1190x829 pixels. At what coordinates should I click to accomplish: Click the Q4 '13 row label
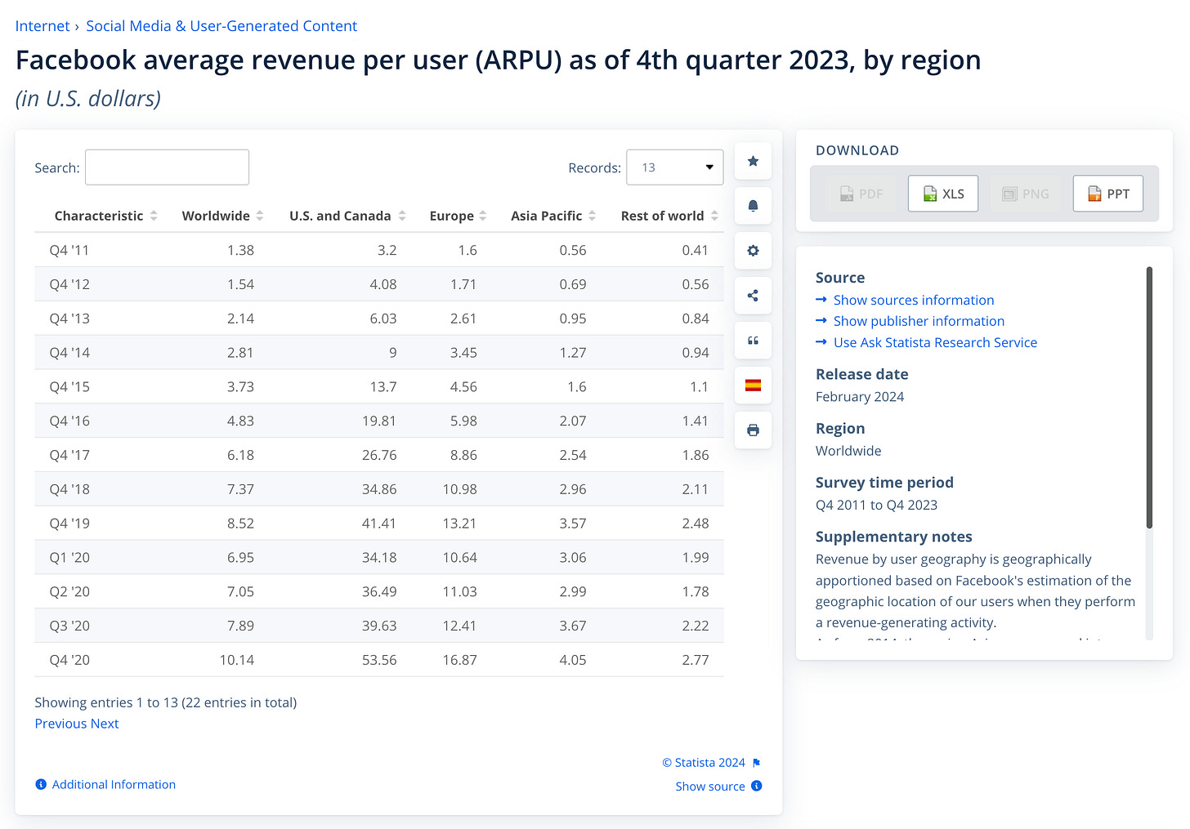point(69,319)
